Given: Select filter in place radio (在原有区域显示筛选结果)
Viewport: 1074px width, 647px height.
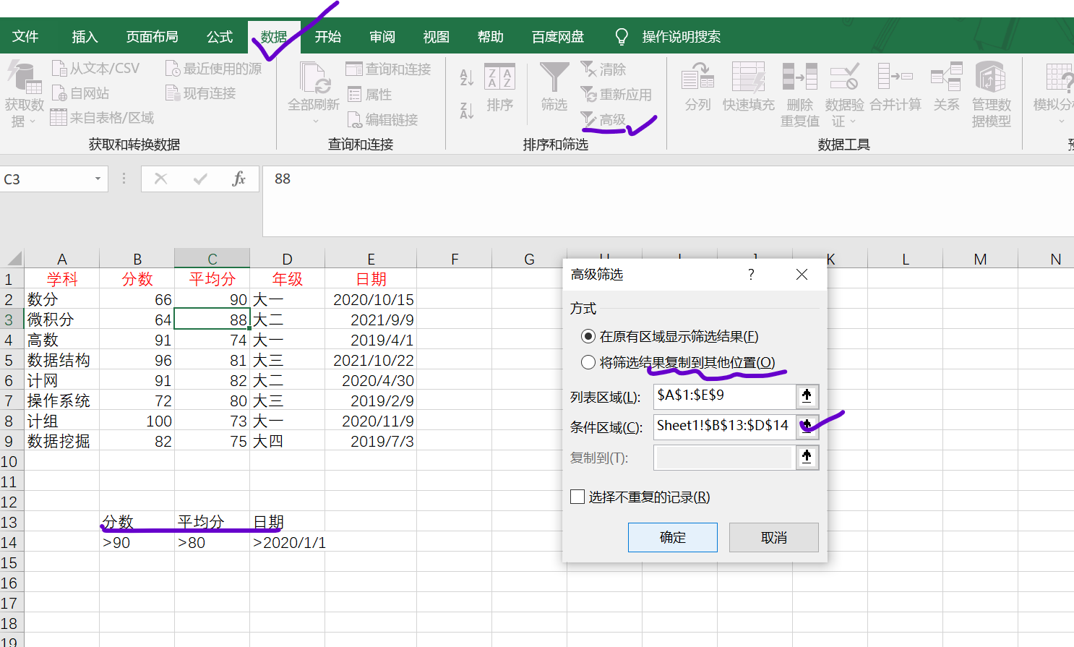Looking at the screenshot, I should [x=588, y=337].
